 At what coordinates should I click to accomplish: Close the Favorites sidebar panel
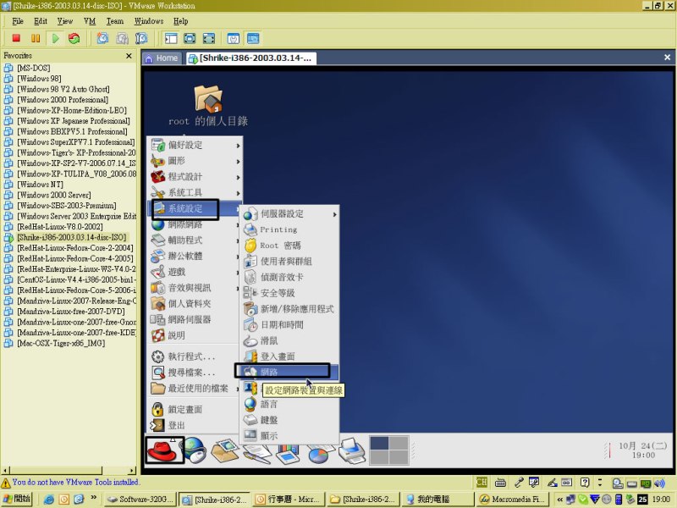(129, 56)
